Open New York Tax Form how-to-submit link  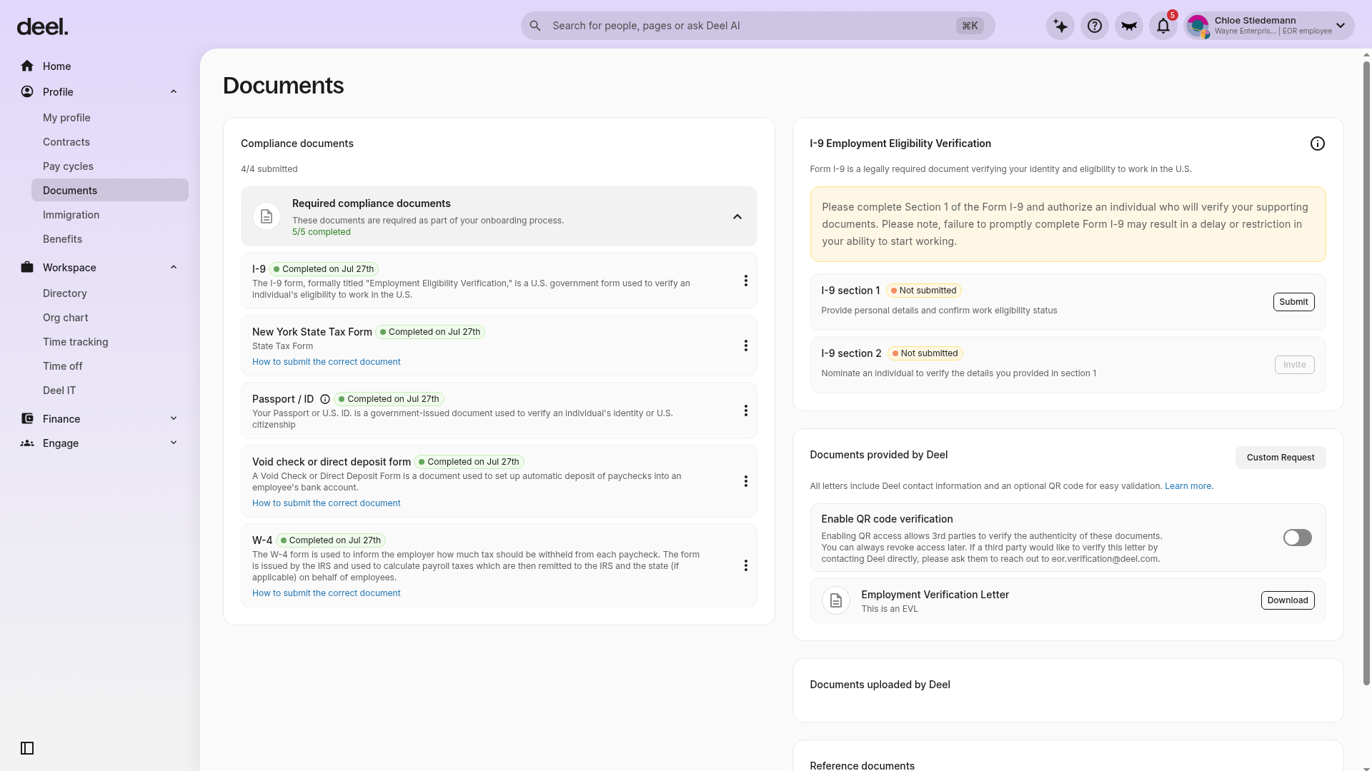[326, 362]
